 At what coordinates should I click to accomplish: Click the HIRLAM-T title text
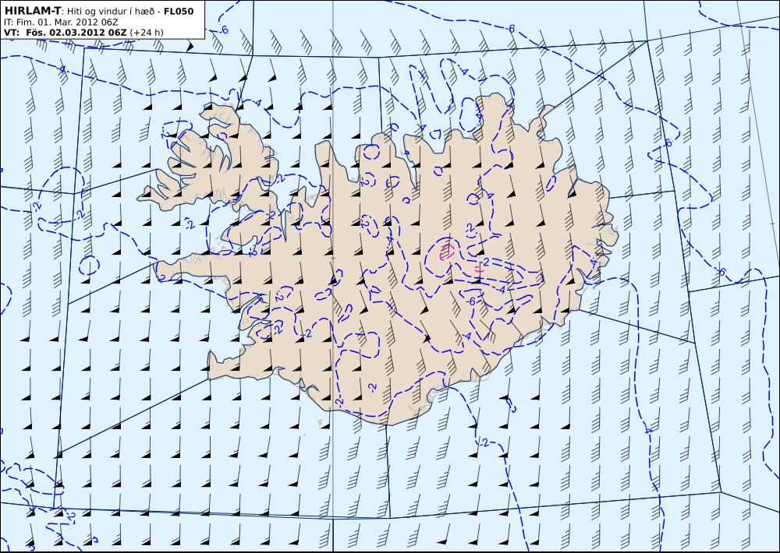31,11
